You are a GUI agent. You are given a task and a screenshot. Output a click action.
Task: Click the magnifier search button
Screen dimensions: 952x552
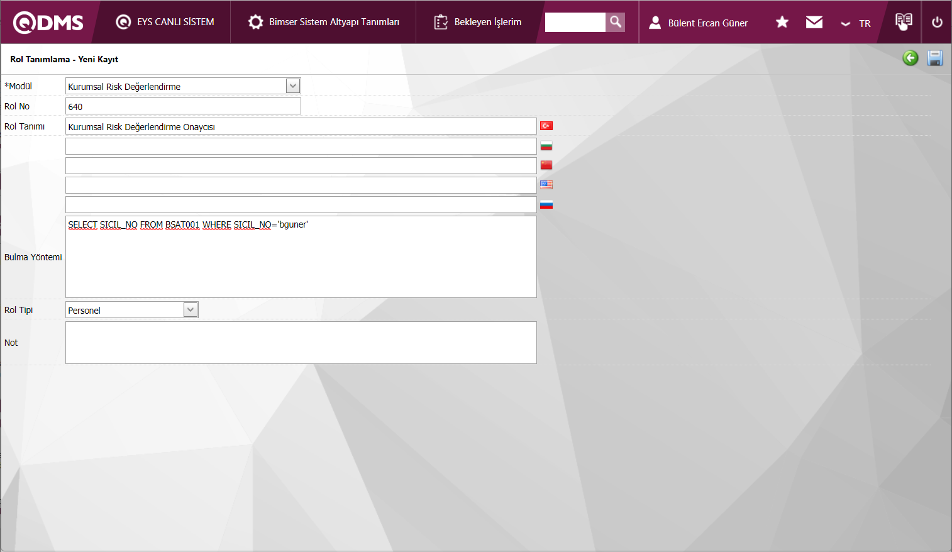pyautogui.click(x=616, y=22)
